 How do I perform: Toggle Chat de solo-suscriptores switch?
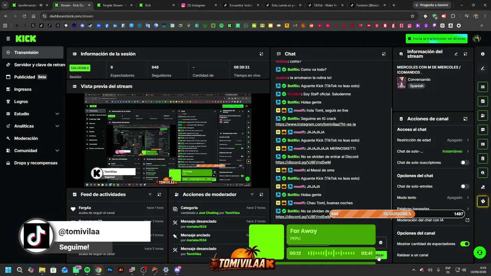click(465, 163)
